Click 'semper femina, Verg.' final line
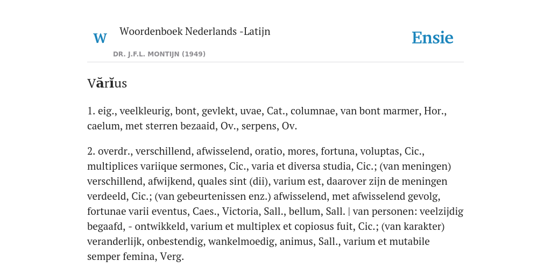Image resolution: width=551 pixels, height=275 pixels. (136, 257)
